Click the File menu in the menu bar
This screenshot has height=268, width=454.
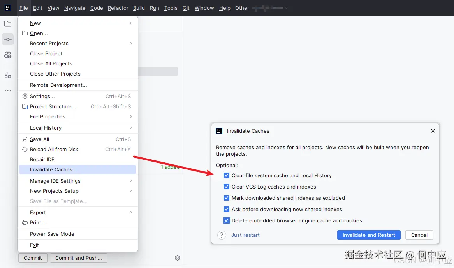click(23, 8)
